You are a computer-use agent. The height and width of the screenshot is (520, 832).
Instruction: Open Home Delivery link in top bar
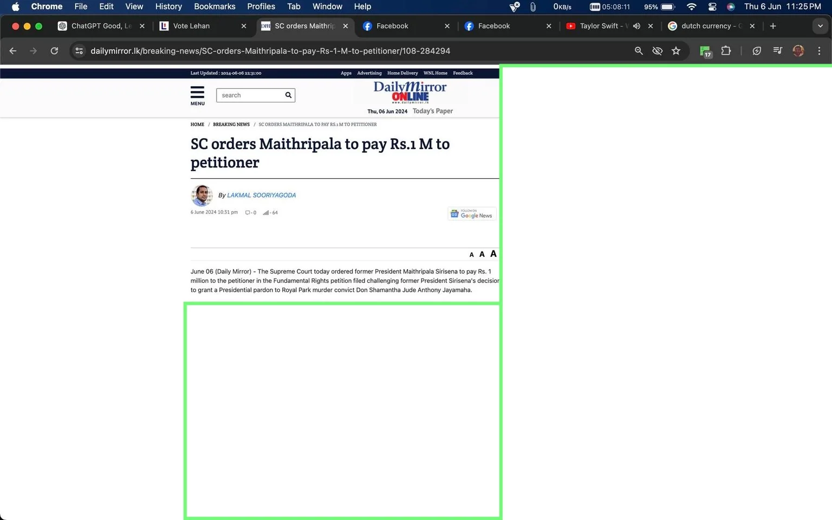point(402,73)
